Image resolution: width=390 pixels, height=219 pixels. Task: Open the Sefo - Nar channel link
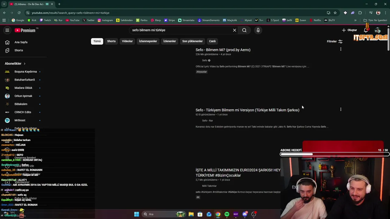207,120
